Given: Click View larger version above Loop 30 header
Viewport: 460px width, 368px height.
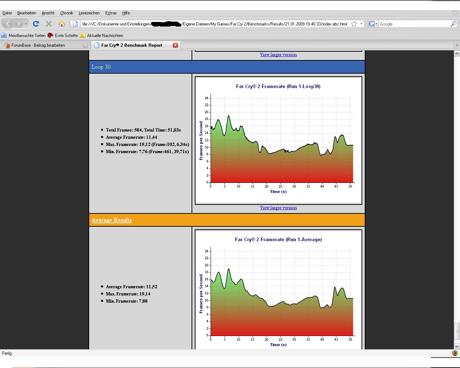Looking at the screenshot, I should (x=279, y=55).
